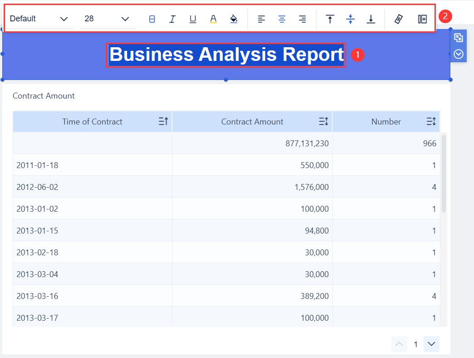Select the merge cells icon
The width and height of the screenshot is (474, 358).
422,19
